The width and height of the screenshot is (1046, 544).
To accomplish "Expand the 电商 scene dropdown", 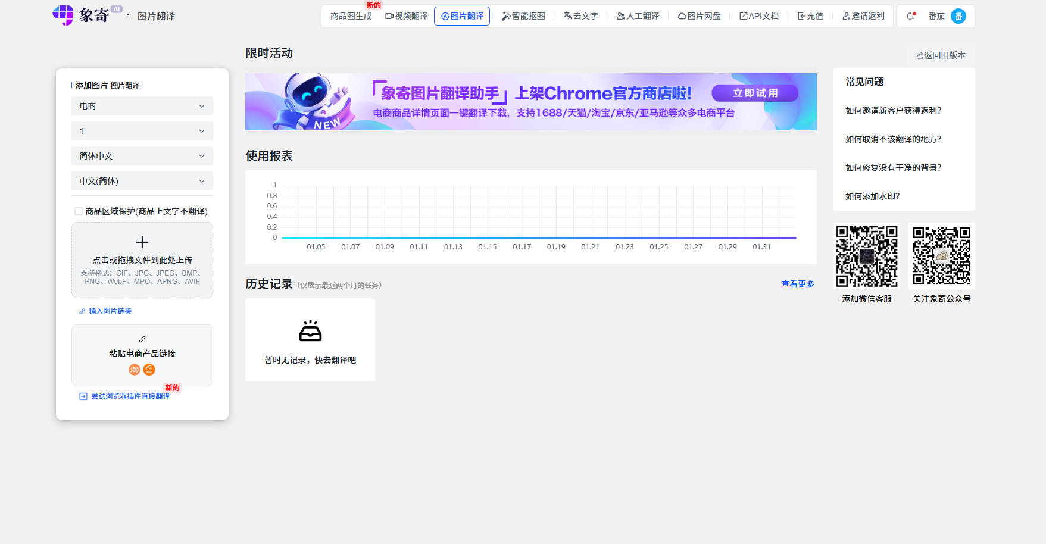I will pyautogui.click(x=142, y=106).
